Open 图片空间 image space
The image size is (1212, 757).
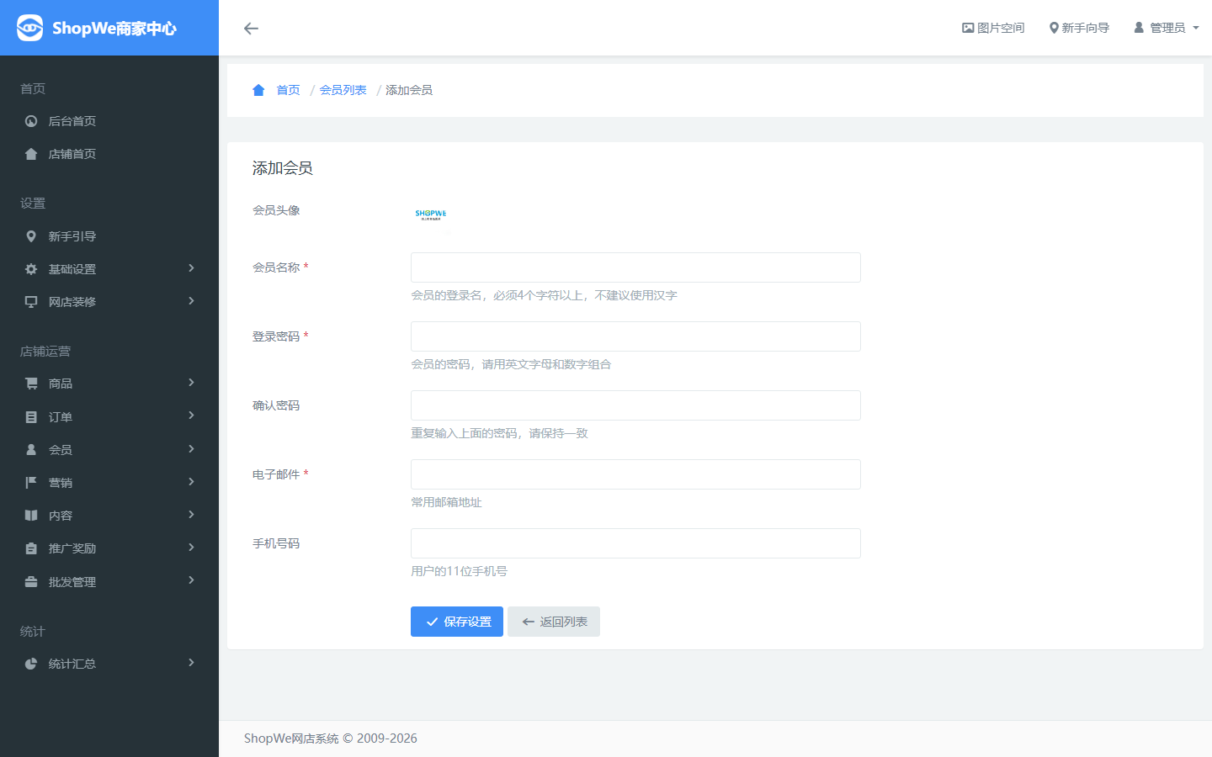click(x=993, y=28)
